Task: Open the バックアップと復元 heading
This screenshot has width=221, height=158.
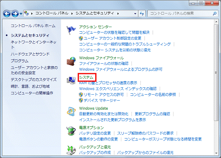Action: click(x=95, y=147)
